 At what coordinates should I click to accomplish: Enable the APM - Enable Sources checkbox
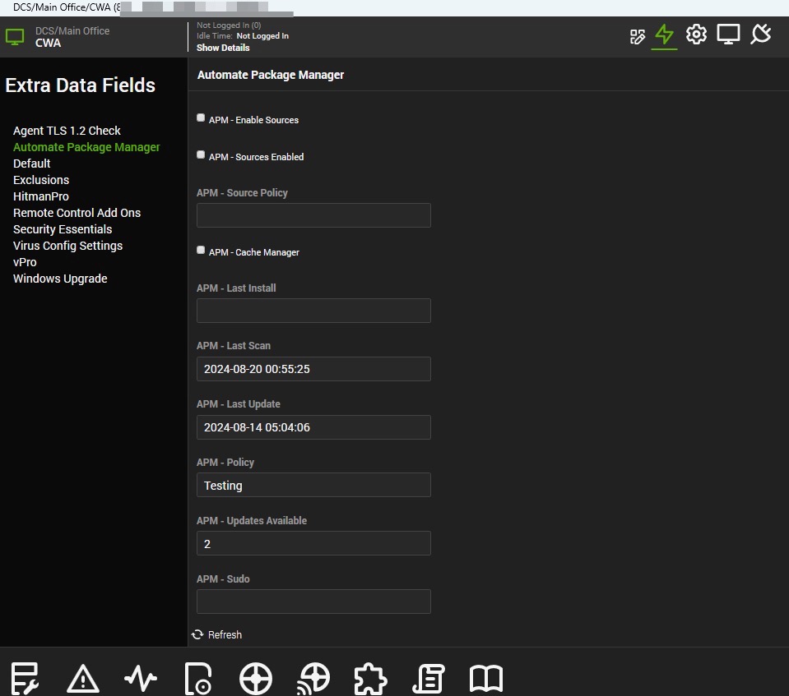tap(201, 118)
